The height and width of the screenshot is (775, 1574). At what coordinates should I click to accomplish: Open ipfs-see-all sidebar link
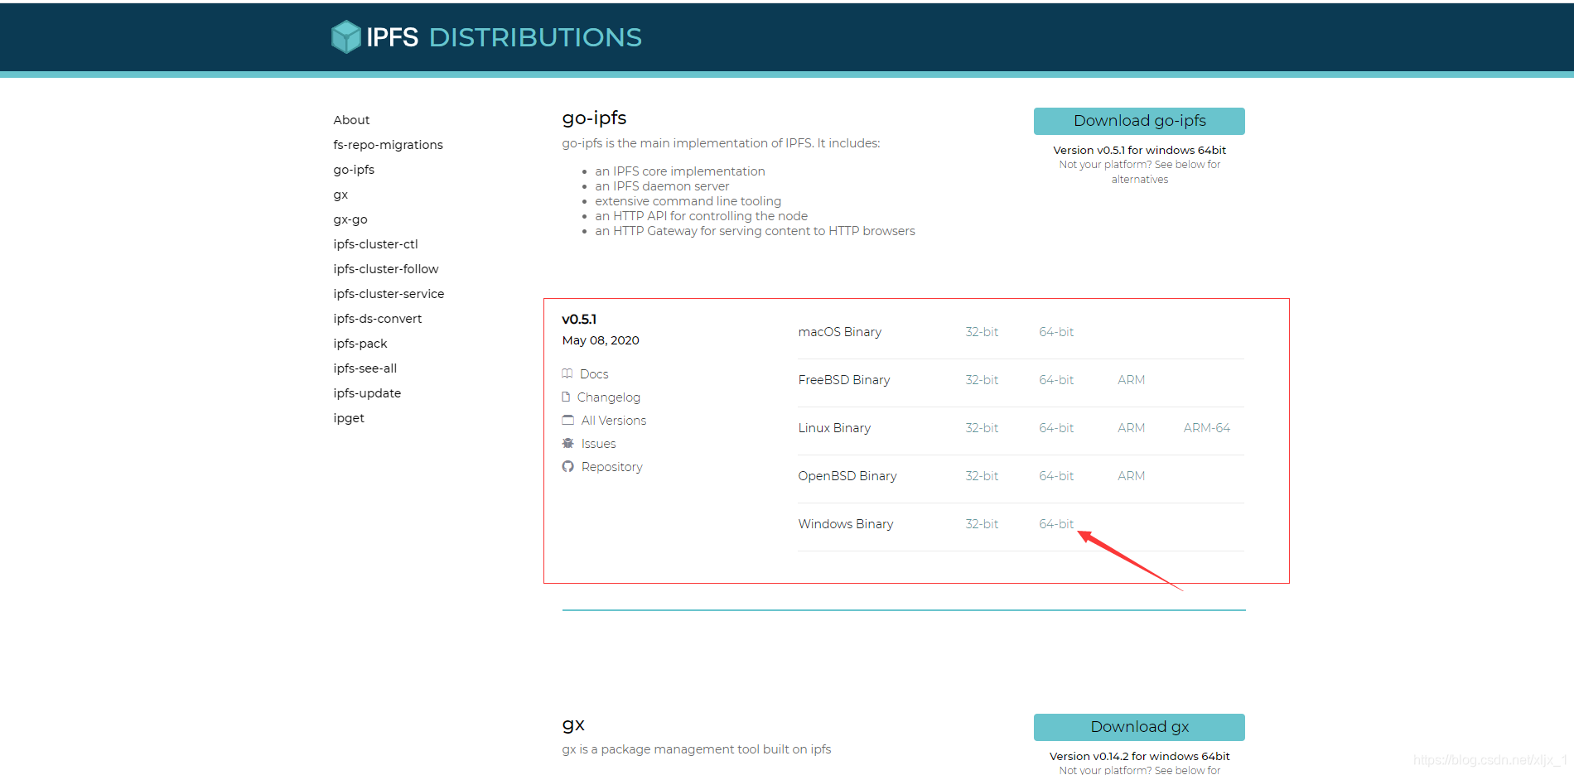pos(365,368)
